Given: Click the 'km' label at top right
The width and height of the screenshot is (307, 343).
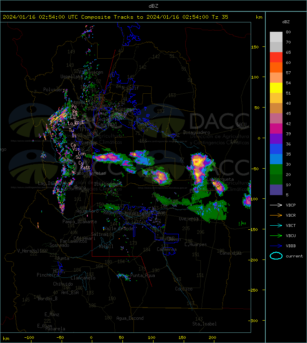Looking at the screenshot, I should (259, 17).
